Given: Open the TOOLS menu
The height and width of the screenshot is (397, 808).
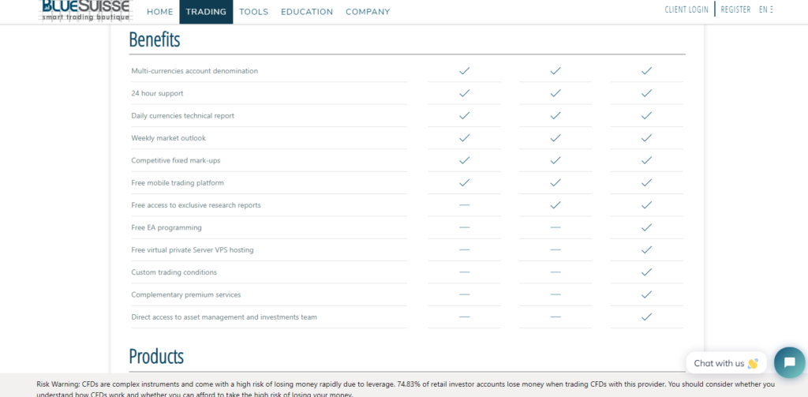Looking at the screenshot, I should [x=253, y=12].
